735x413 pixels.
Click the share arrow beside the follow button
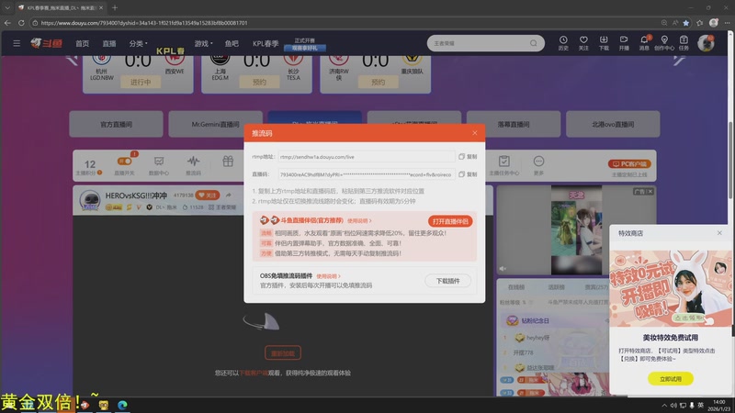[228, 195]
